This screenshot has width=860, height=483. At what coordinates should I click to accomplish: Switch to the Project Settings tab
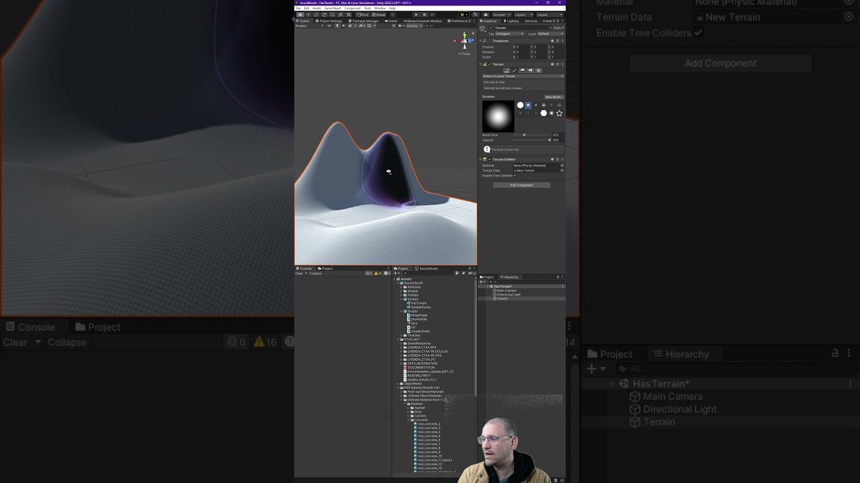click(329, 21)
